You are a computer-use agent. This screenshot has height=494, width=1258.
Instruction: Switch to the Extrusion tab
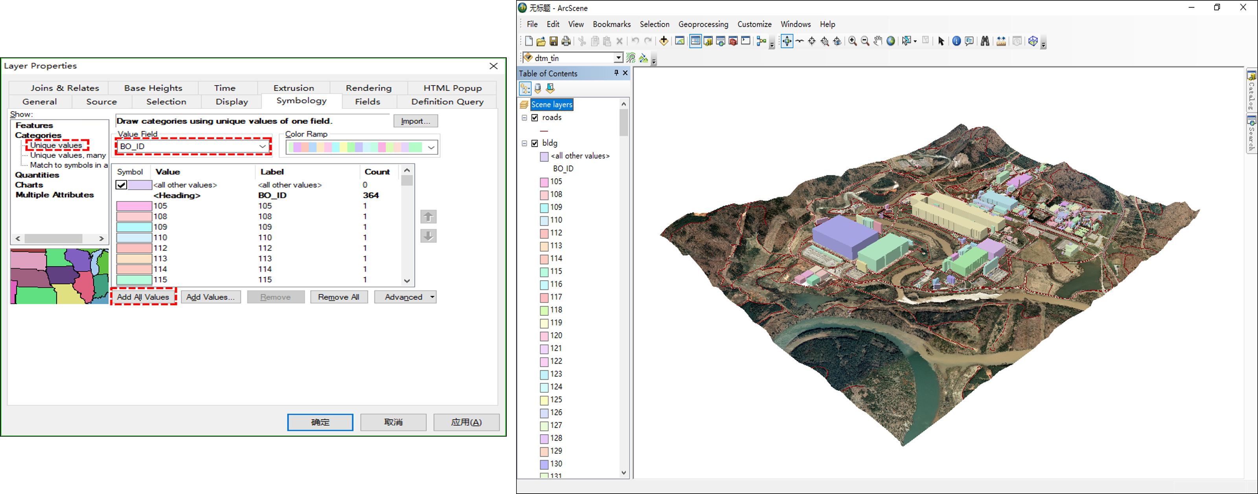point(294,88)
